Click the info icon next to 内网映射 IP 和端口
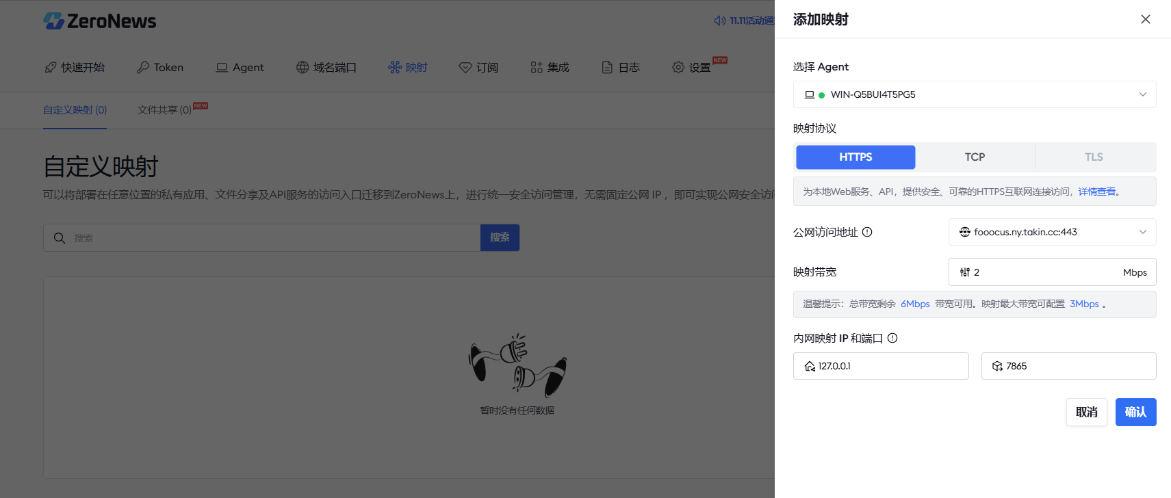The height and width of the screenshot is (498, 1171). (892, 338)
